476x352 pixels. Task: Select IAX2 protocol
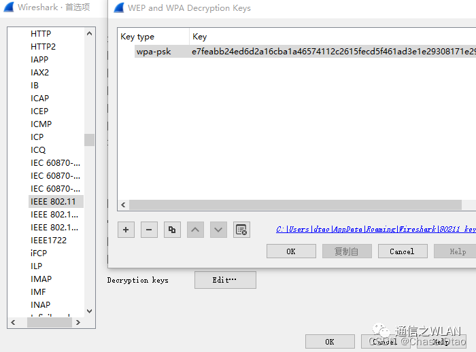click(x=39, y=73)
